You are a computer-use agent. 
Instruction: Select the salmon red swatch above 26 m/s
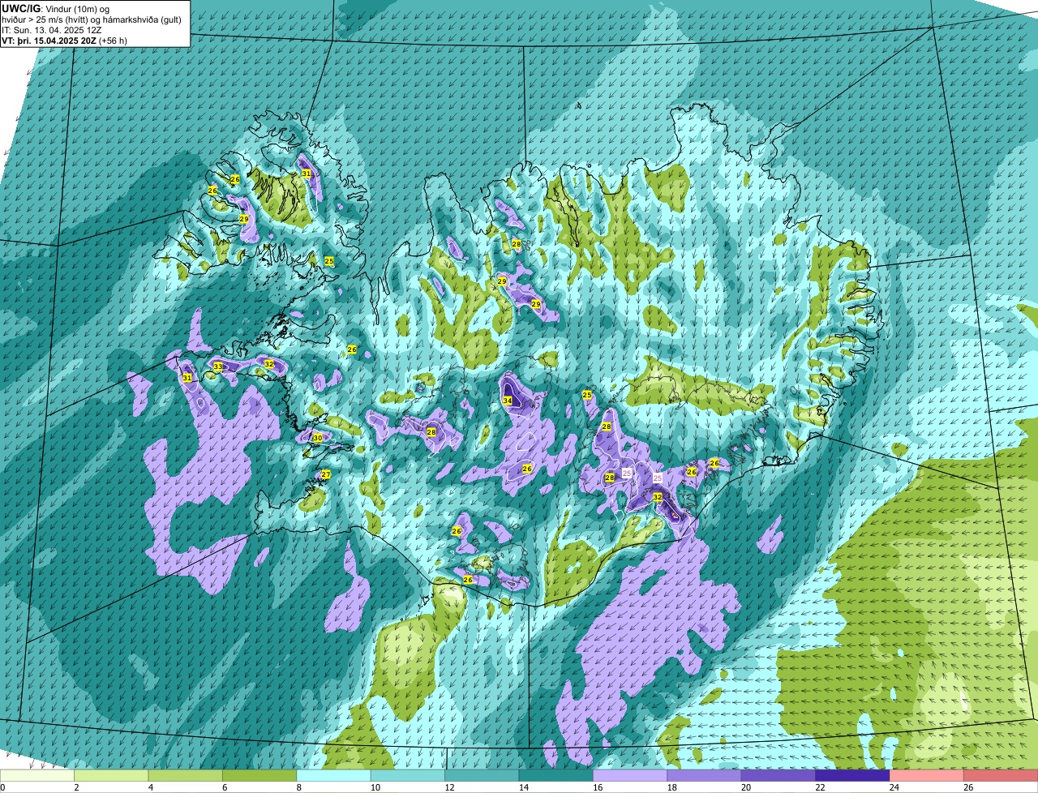pos(1001,775)
